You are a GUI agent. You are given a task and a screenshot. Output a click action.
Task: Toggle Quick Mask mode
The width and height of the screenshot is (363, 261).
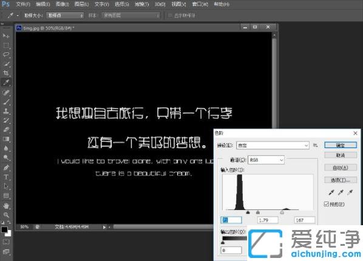tap(6, 242)
